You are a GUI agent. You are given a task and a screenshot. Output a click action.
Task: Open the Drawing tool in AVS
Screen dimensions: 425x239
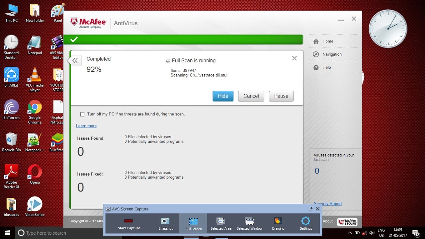[278, 224]
